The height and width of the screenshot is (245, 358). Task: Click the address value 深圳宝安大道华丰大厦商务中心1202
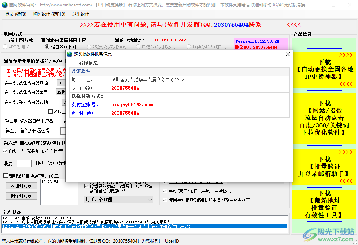point(148,80)
